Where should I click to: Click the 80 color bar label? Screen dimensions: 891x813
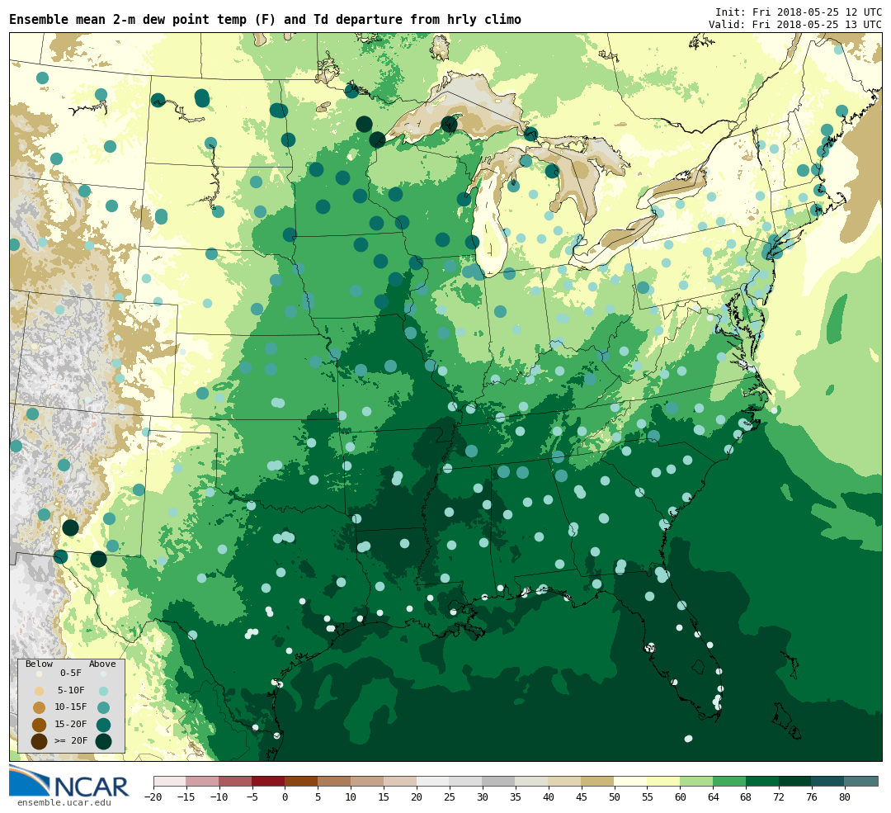pos(846,797)
